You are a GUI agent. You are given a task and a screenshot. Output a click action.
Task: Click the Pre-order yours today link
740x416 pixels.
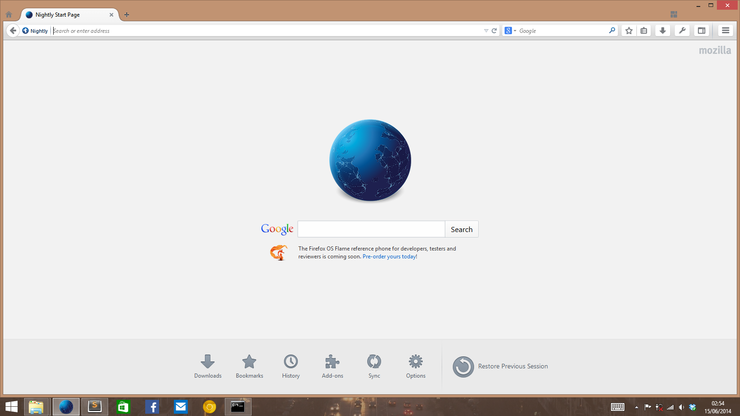(x=389, y=257)
